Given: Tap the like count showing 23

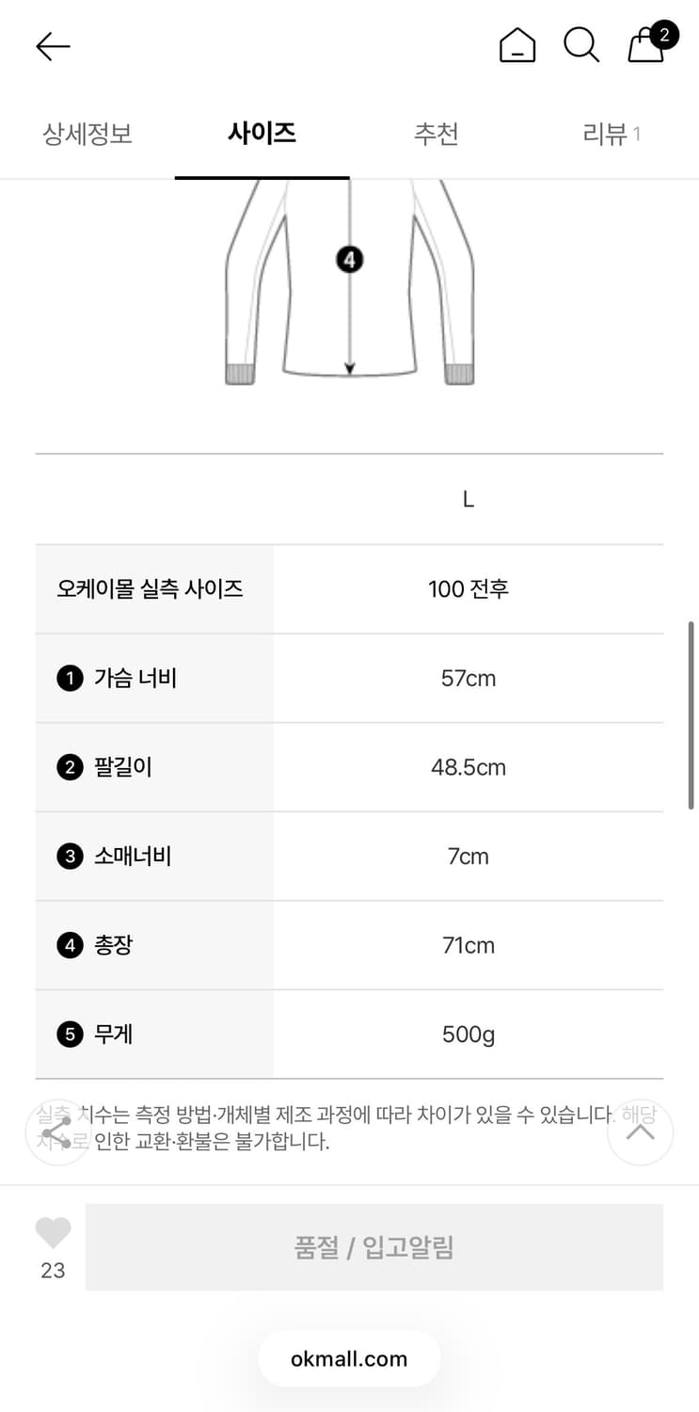Looking at the screenshot, I should 52,1271.
